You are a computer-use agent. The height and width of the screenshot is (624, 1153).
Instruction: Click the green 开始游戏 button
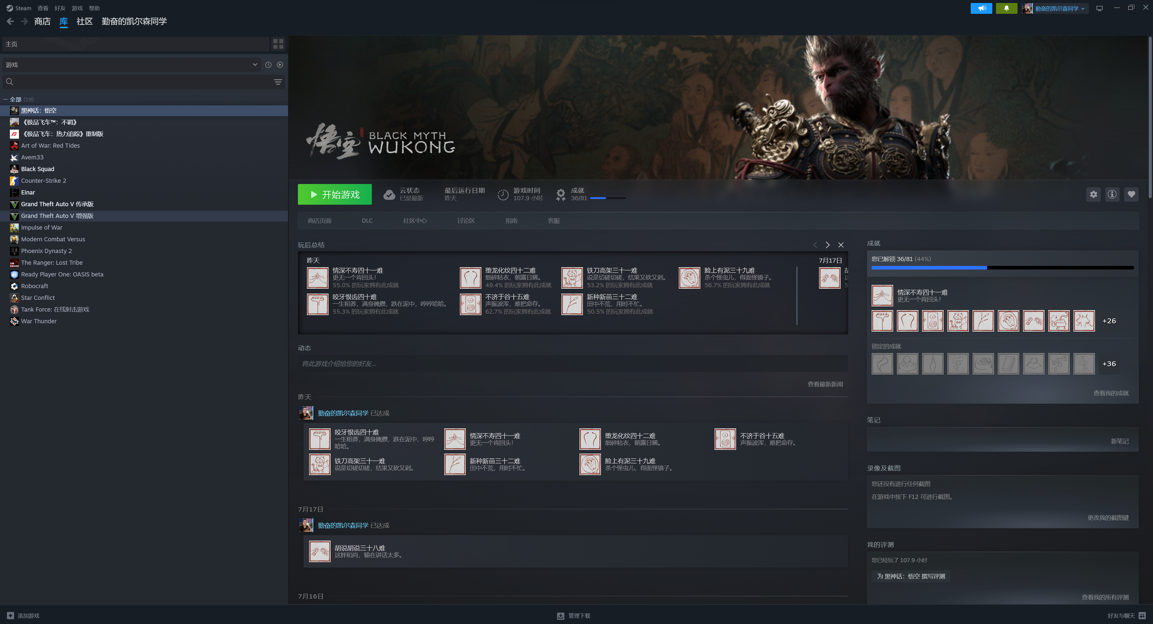click(334, 194)
